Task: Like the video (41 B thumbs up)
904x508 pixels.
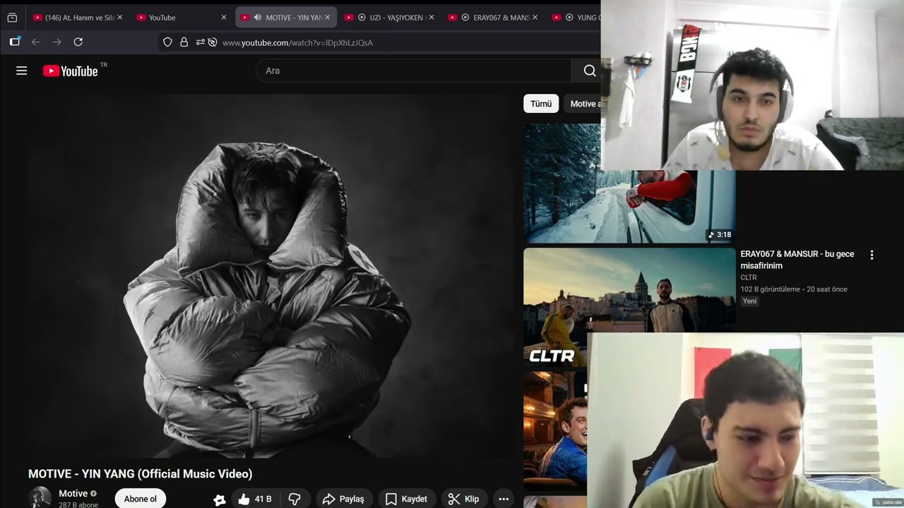Action: 254,499
